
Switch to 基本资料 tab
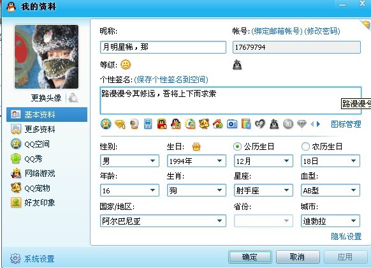pyautogui.click(x=47, y=115)
